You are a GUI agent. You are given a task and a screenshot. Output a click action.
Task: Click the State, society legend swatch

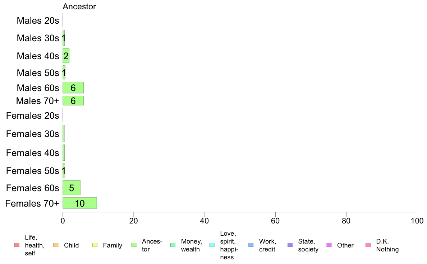(x=290, y=245)
